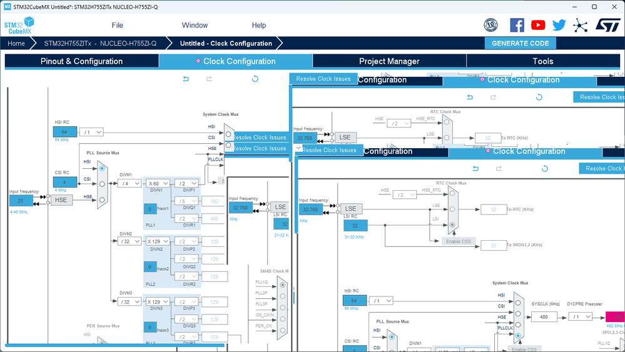The height and width of the screenshot is (352, 625).
Task: Open the DIVP1 /2 dropdown
Action: click(x=186, y=184)
